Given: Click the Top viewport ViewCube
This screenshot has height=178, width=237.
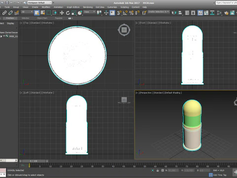Looking at the screenshot, I should [x=124, y=30].
